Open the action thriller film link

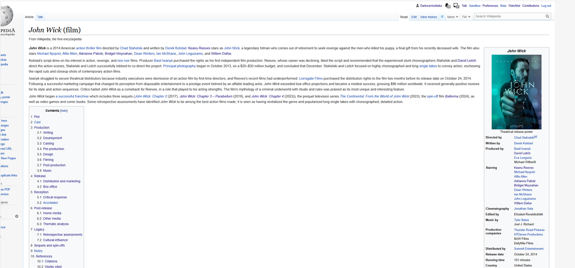89,48
